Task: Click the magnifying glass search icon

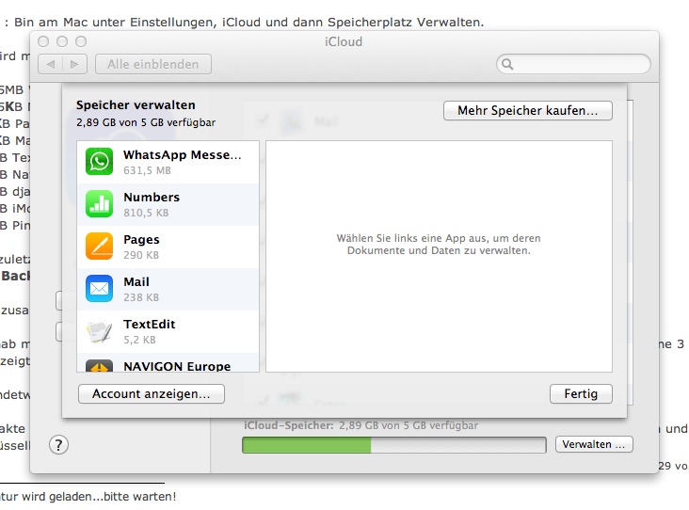Action: point(507,64)
